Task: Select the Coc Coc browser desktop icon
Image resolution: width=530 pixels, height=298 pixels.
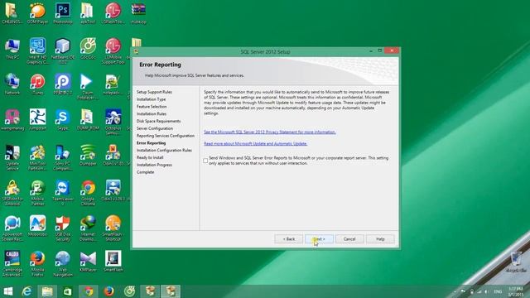Action: 88,49
